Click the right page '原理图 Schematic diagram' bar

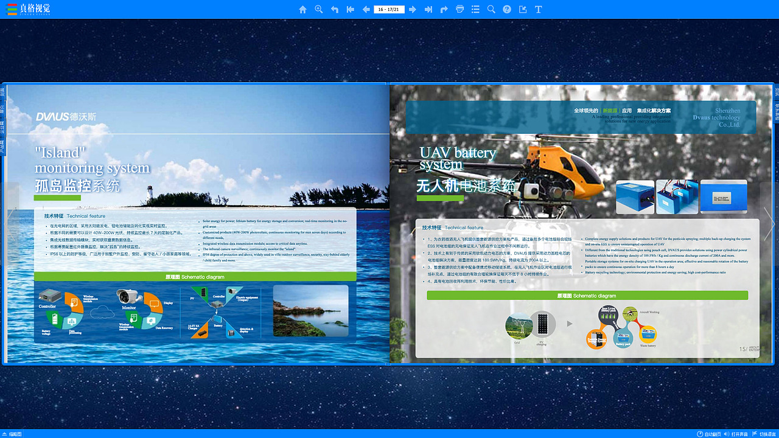[x=587, y=296]
